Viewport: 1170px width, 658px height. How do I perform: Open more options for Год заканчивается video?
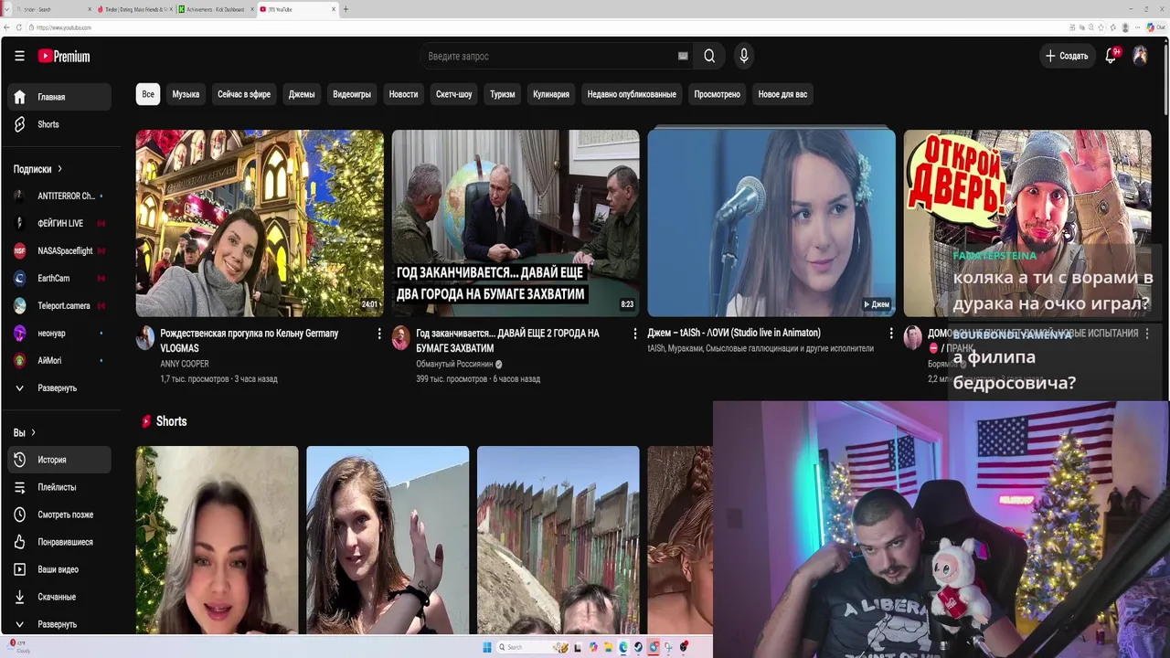click(x=635, y=334)
